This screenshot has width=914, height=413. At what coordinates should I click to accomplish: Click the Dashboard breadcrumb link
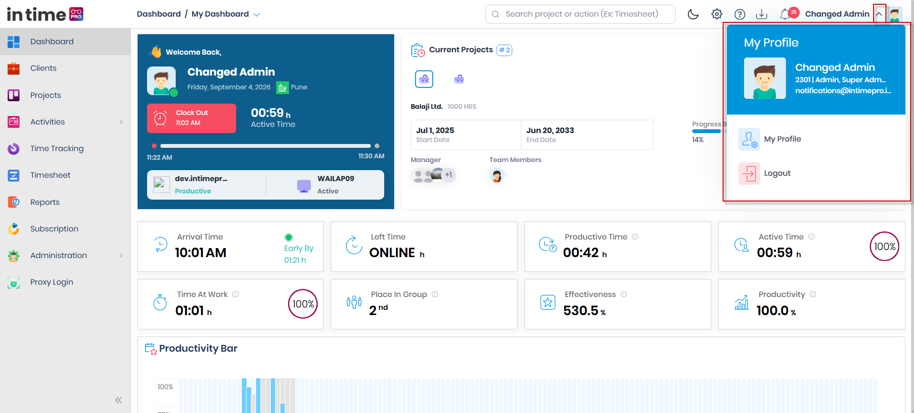pyautogui.click(x=159, y=14)
